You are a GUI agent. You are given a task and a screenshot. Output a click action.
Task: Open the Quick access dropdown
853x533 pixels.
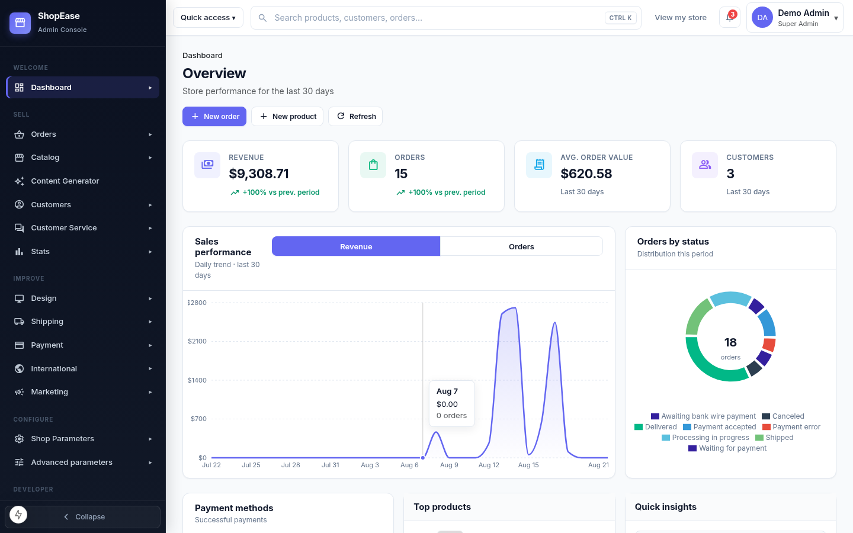[x=208, y=18]
